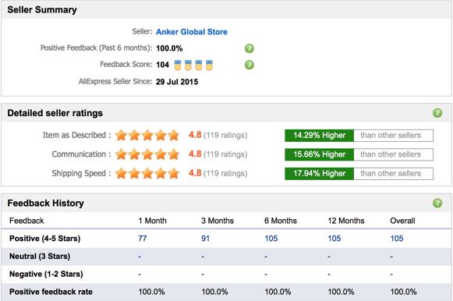Open 1 Month positive feedback count 77
This screenshot has height=301, width=453.
(x=143, y=239)
